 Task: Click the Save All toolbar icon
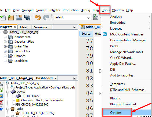(27, 17)
